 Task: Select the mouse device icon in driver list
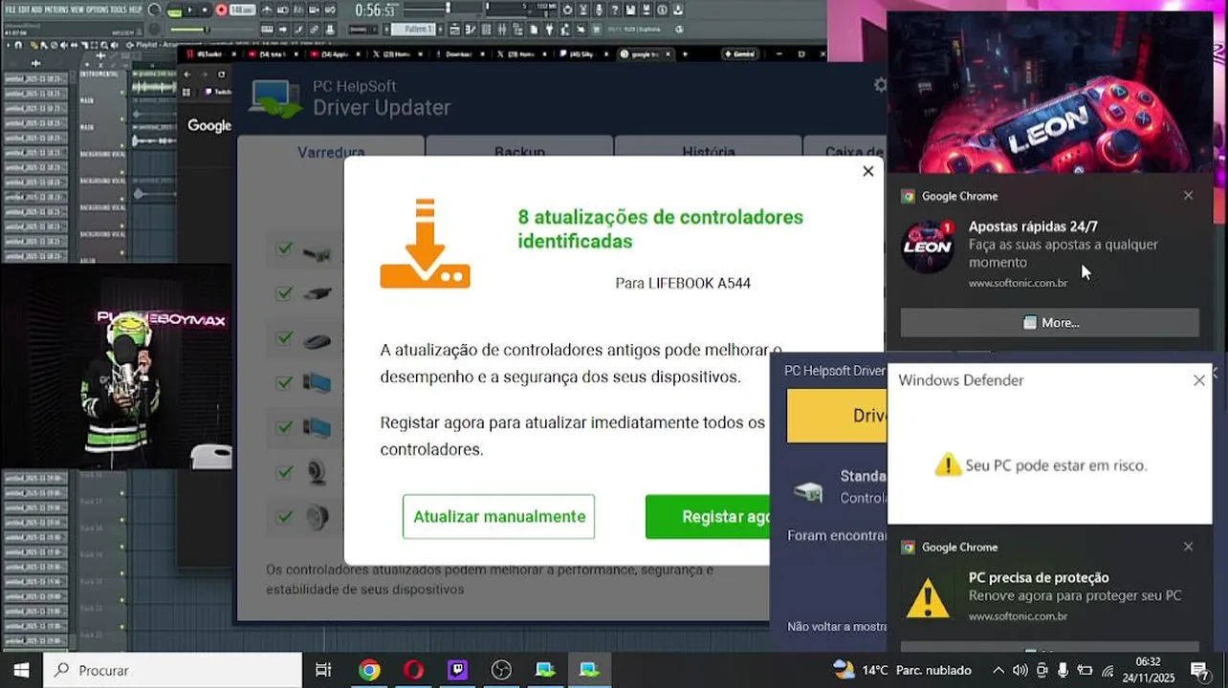(x=318, y=339)
